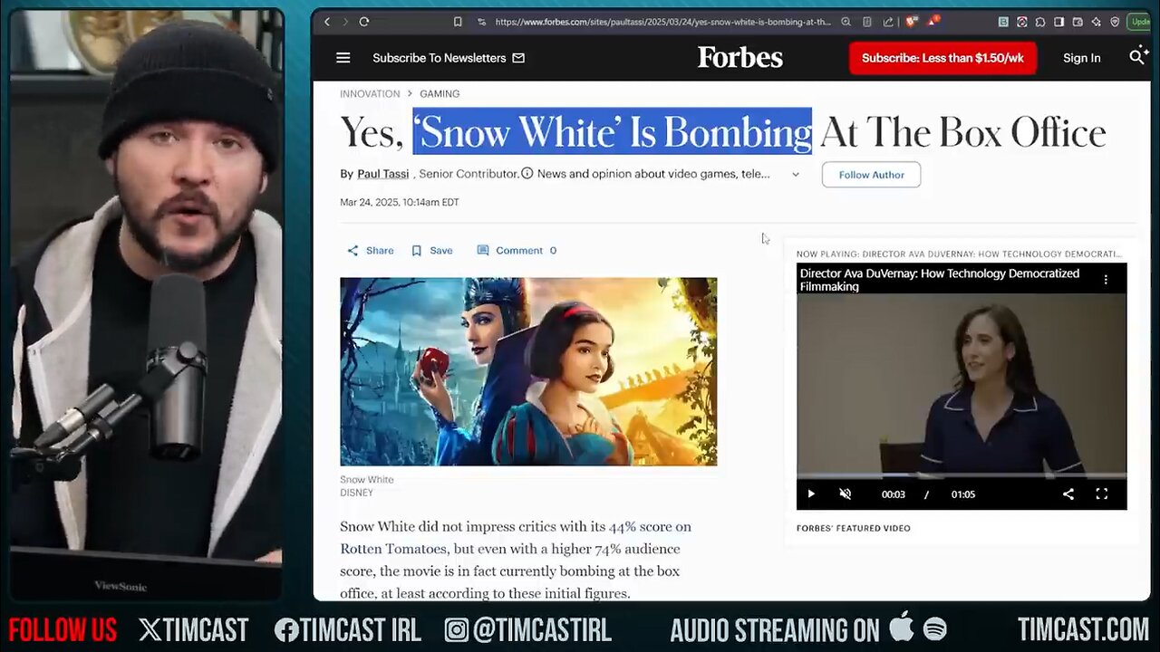Open article comments

(517, 251)
